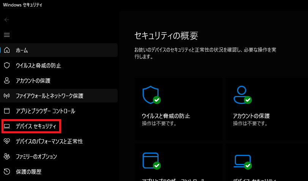
Task: Click 操作は不要です under virus protection tile
Action: [x=159, y=123]
